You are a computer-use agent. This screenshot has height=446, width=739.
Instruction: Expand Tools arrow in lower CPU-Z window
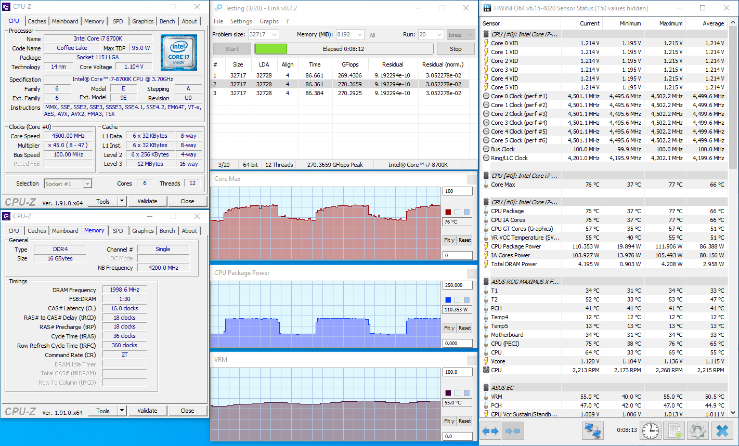click(122, 411)
